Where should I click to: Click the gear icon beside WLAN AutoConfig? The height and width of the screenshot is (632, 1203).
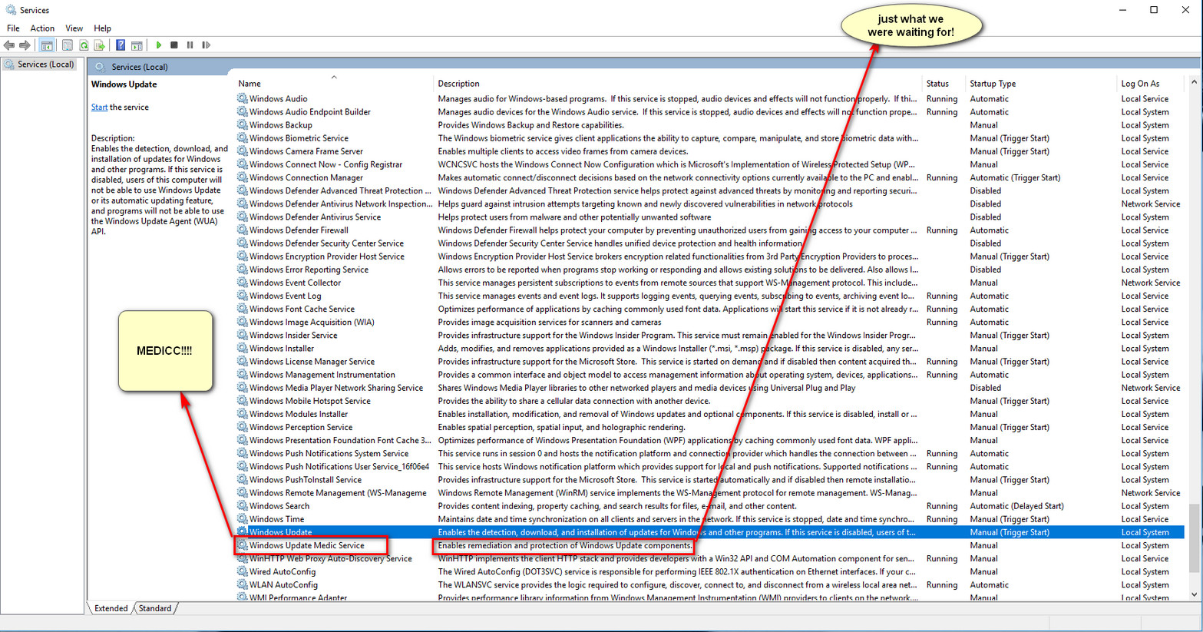pyautogui.click(x=242, y=584)
